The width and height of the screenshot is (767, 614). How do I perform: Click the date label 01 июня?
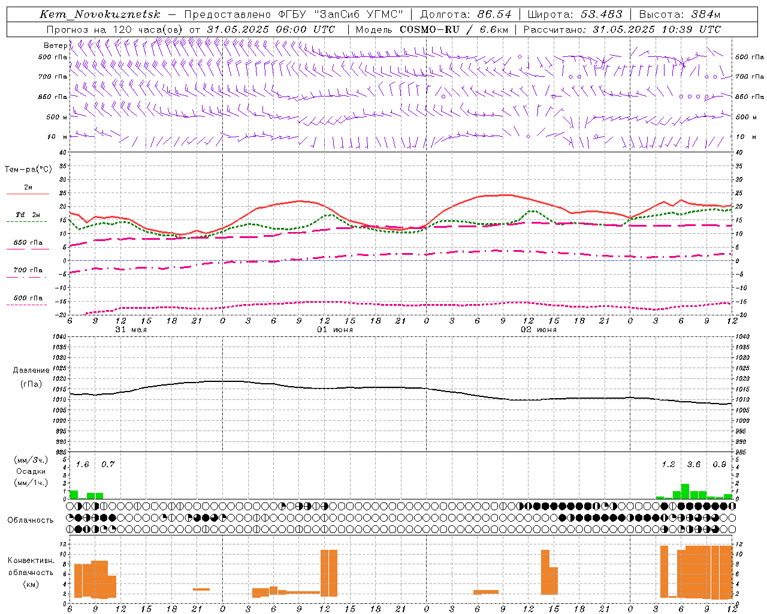335,330
